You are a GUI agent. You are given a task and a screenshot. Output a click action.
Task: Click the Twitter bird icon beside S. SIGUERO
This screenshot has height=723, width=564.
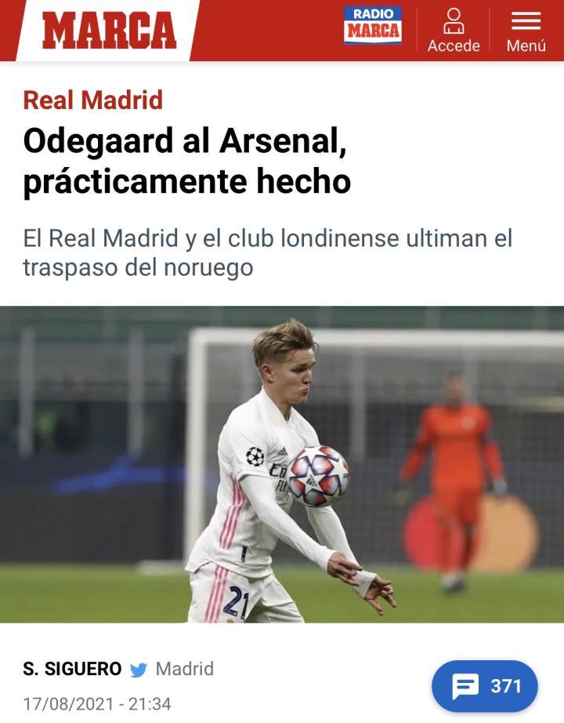point(138,670)
